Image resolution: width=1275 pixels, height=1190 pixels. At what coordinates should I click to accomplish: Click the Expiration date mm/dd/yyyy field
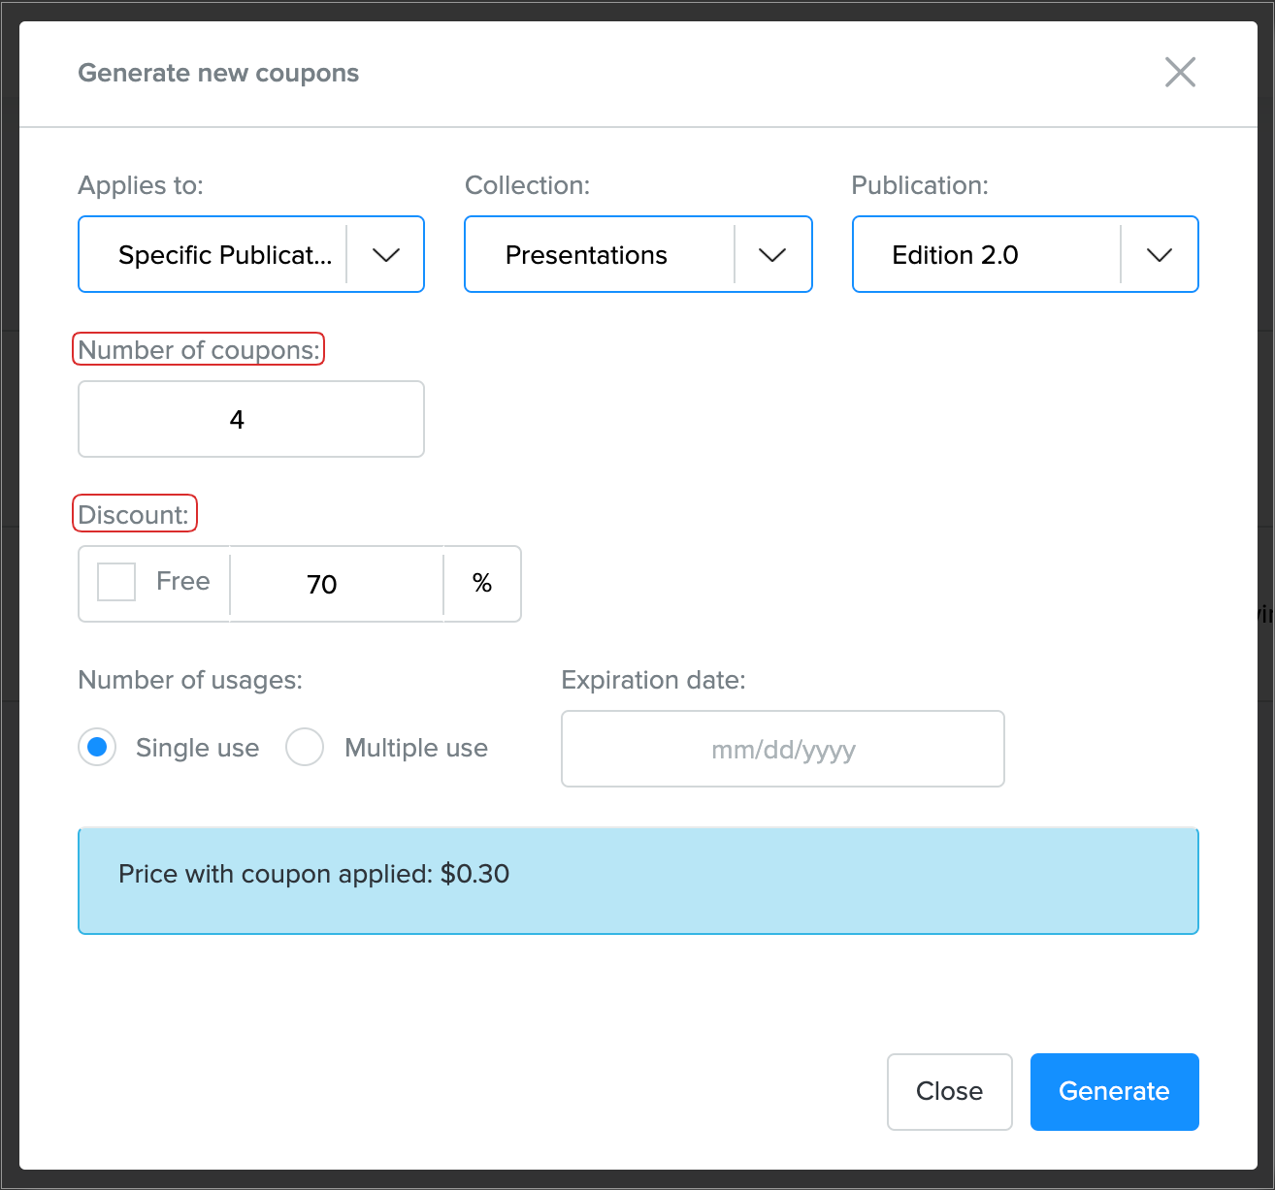click(782, 749)
